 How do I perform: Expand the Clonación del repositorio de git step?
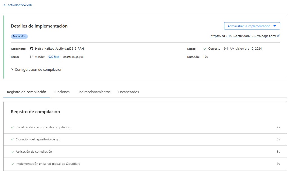pyautogui.click(x=38, y=139)
